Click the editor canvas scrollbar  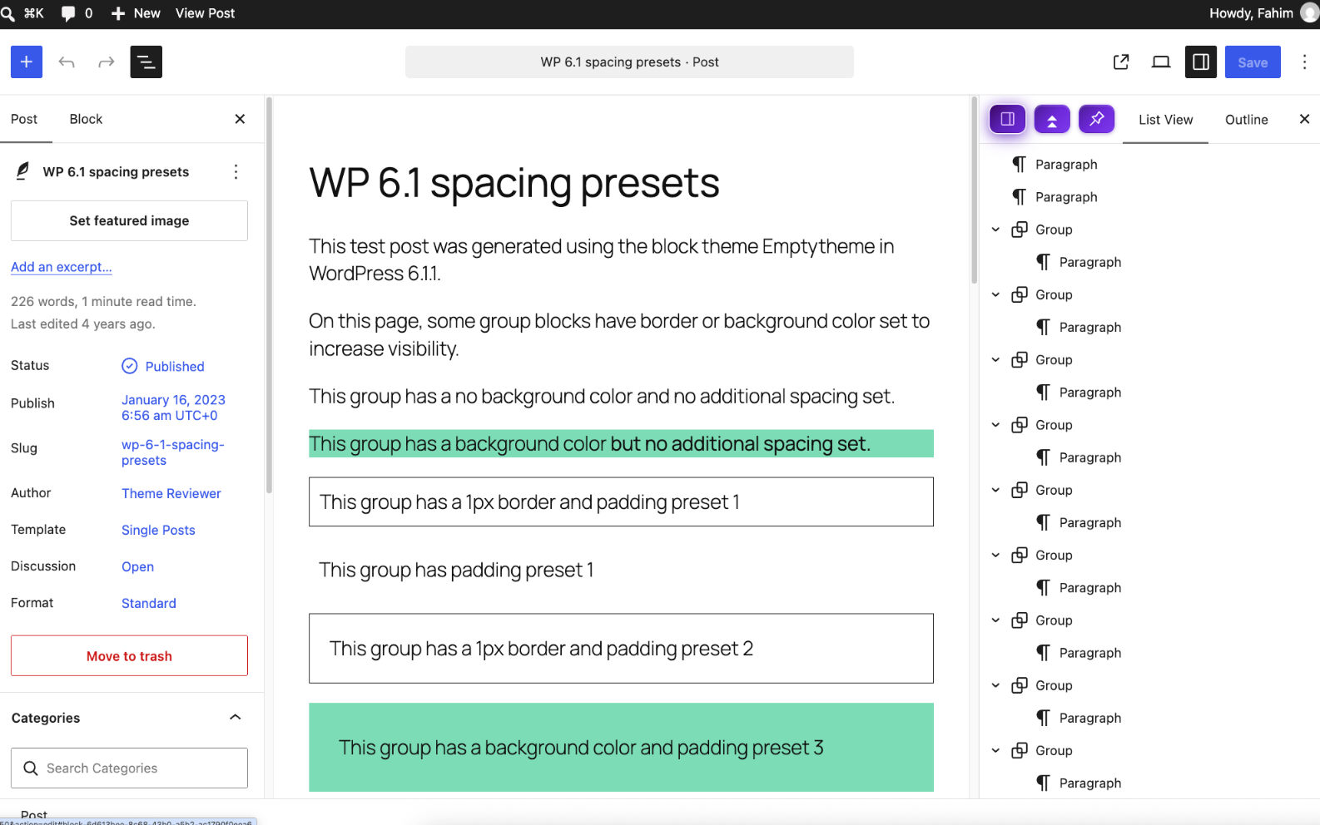pos(974,191)
